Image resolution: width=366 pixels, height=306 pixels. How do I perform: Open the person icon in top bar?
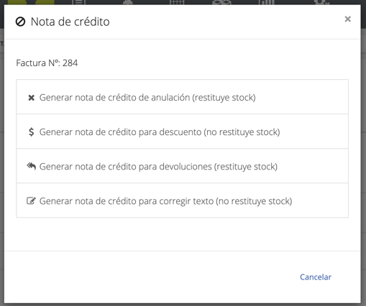tap(128, 2)
